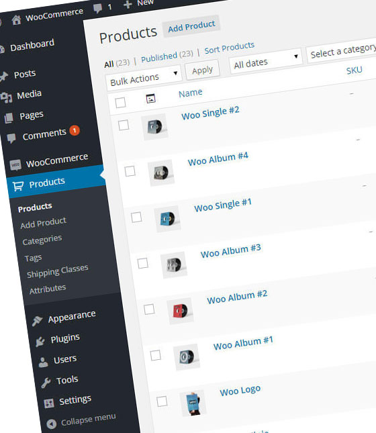
Task: Click Collapse menu text in sidebar
Action: pyautogui.click(x=88, y=420)
